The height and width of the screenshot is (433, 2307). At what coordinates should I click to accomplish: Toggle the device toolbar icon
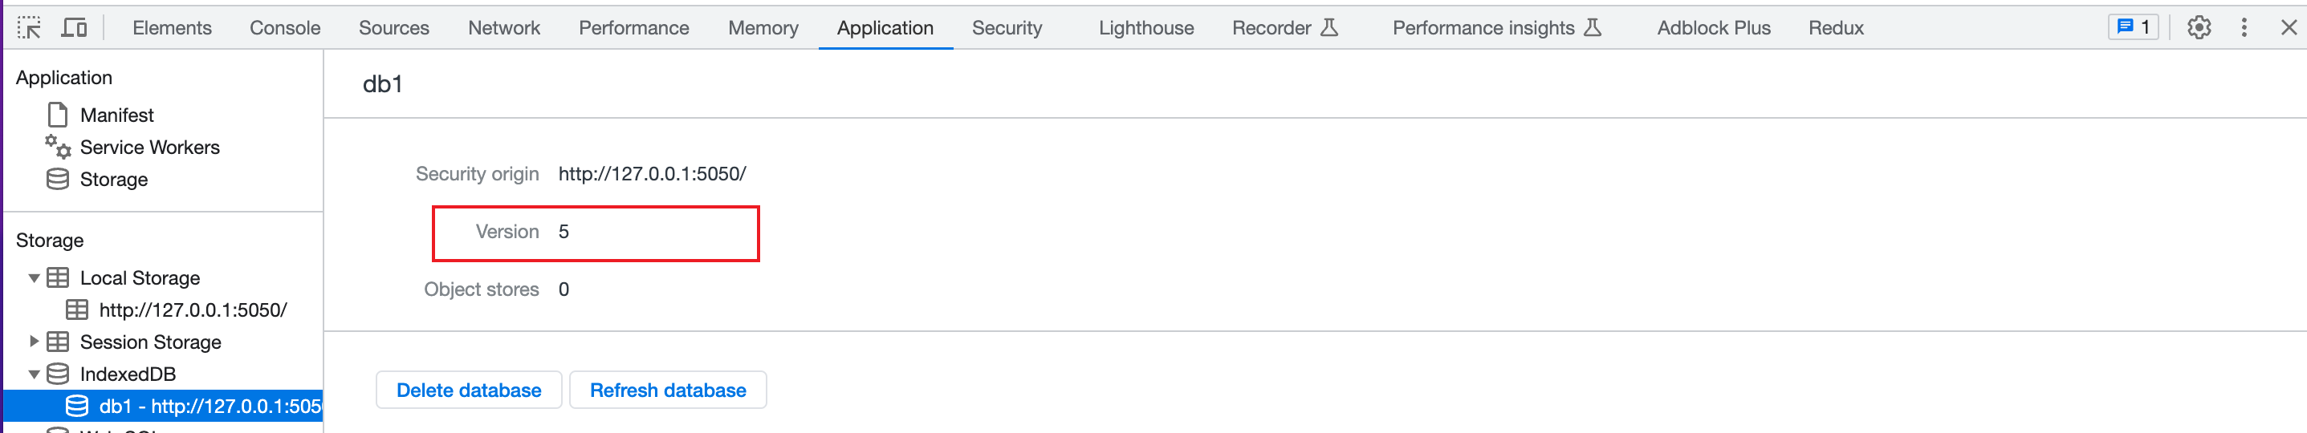tap(75, 28)
